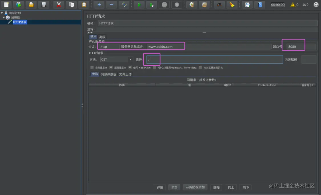Viewport: 321px width, 195px height.
Task: Click the Stop test icon
Action: click(164, 5)
